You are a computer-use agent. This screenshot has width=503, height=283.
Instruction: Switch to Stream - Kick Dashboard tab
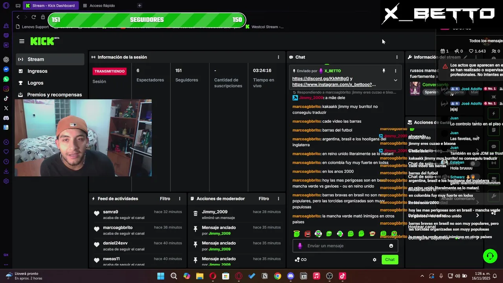(x=50, y=6)
